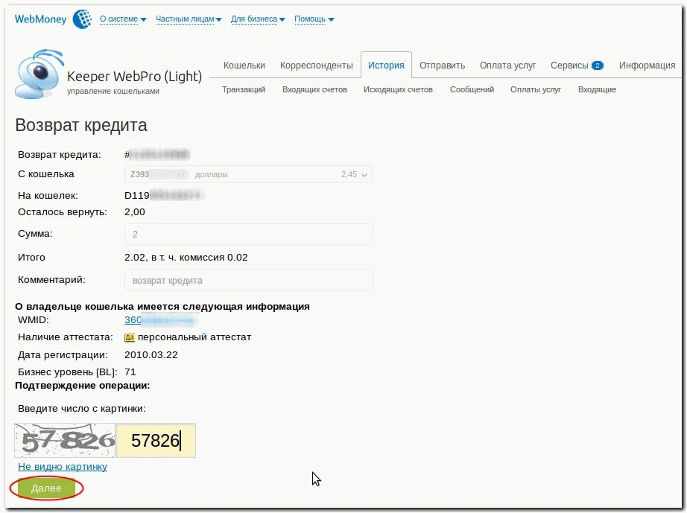
Task: Open the Оплата услуг tab
Action: pyautogui.click(x=508, y=66)
